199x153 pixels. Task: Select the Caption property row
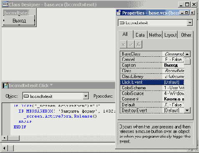152,65
